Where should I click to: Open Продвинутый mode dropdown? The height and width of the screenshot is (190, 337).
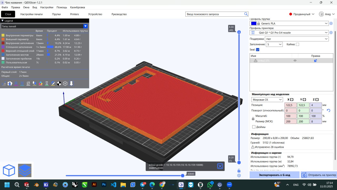click(x=301, y=14)
